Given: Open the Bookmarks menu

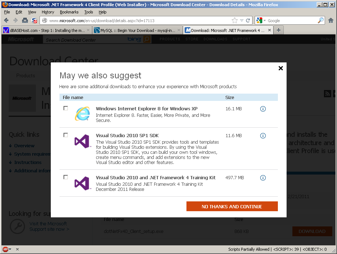Looking at the screenshot, I should [x=69, y=12].
